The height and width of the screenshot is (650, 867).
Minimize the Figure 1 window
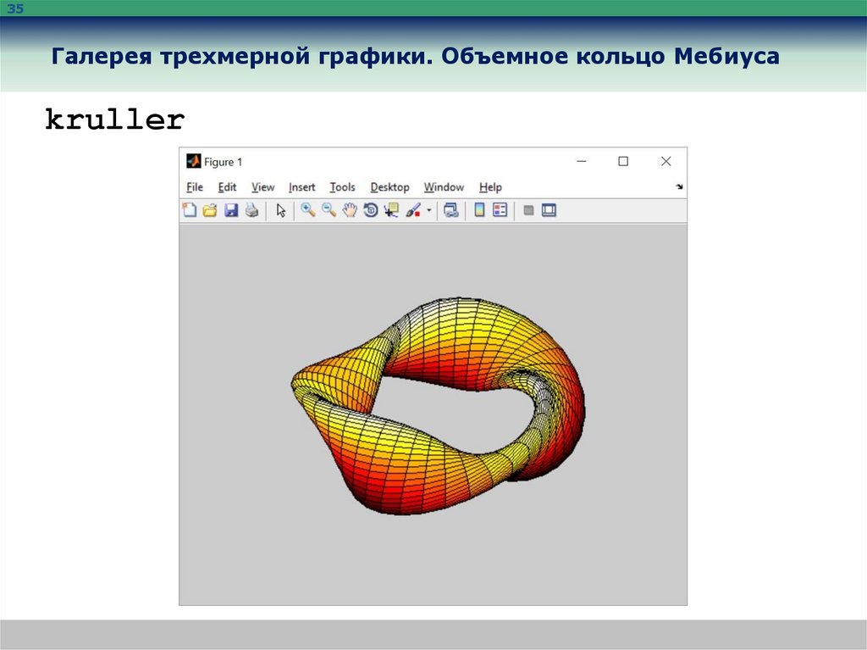582,161
